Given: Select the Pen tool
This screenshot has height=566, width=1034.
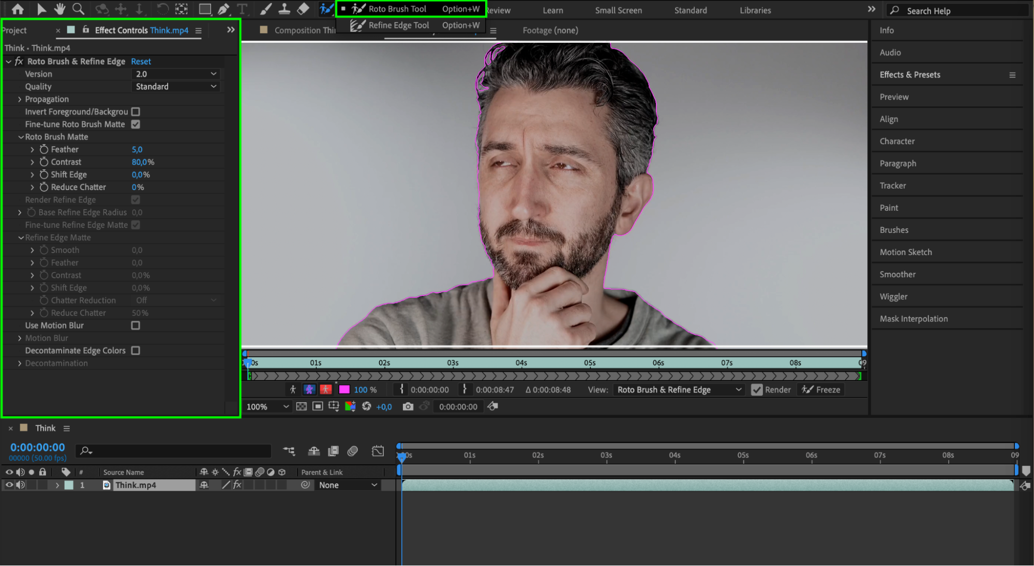Looking at the screenshot, I should click(x=223, y=9).
